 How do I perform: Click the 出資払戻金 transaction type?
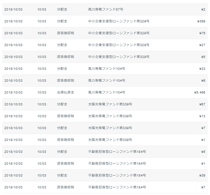pos(65,92)
